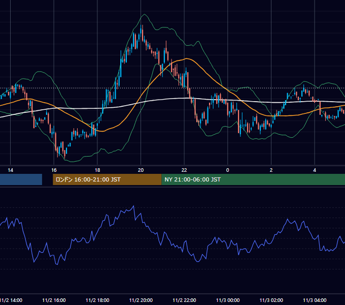Click the blue session bar before London

tap(21, 179)
